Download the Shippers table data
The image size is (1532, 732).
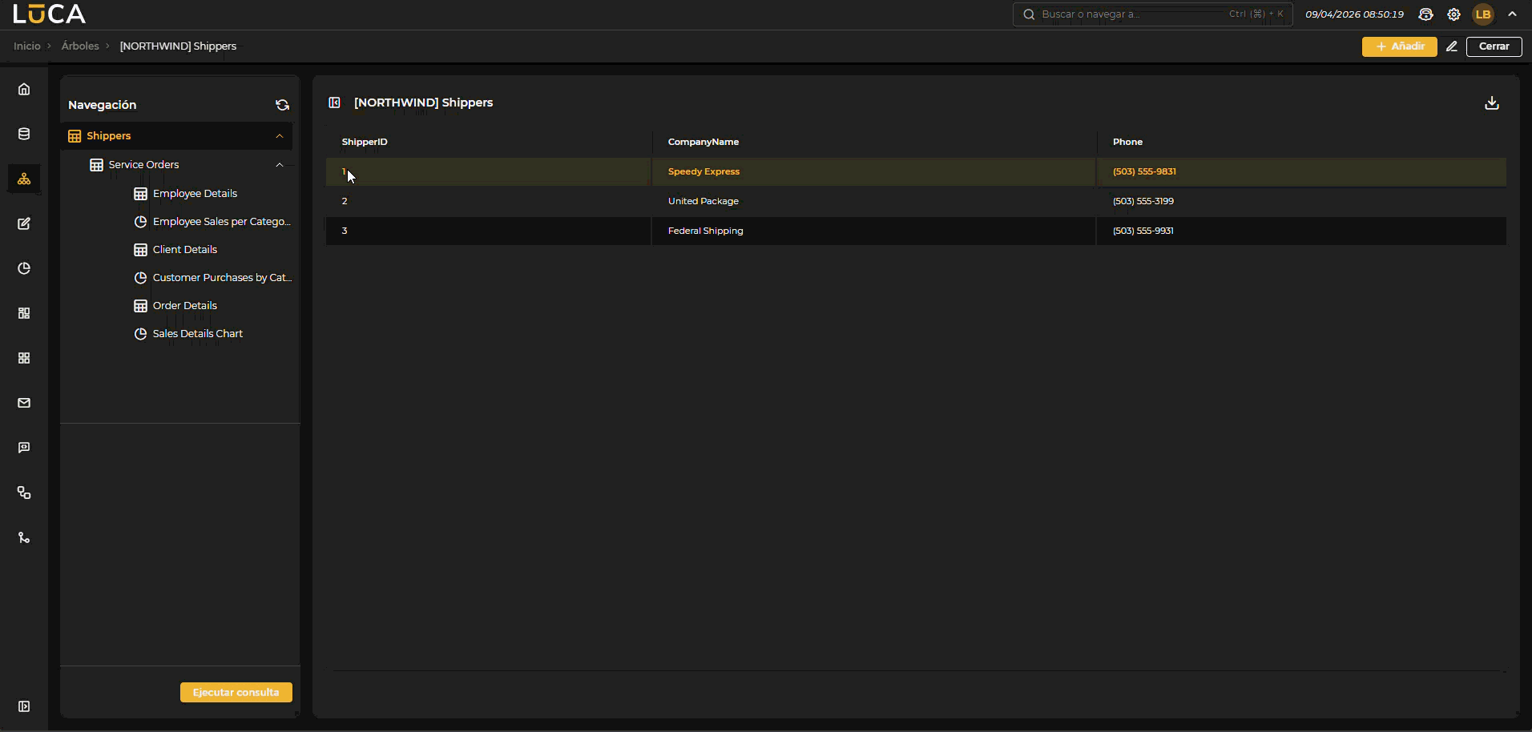coord(1492,103)
